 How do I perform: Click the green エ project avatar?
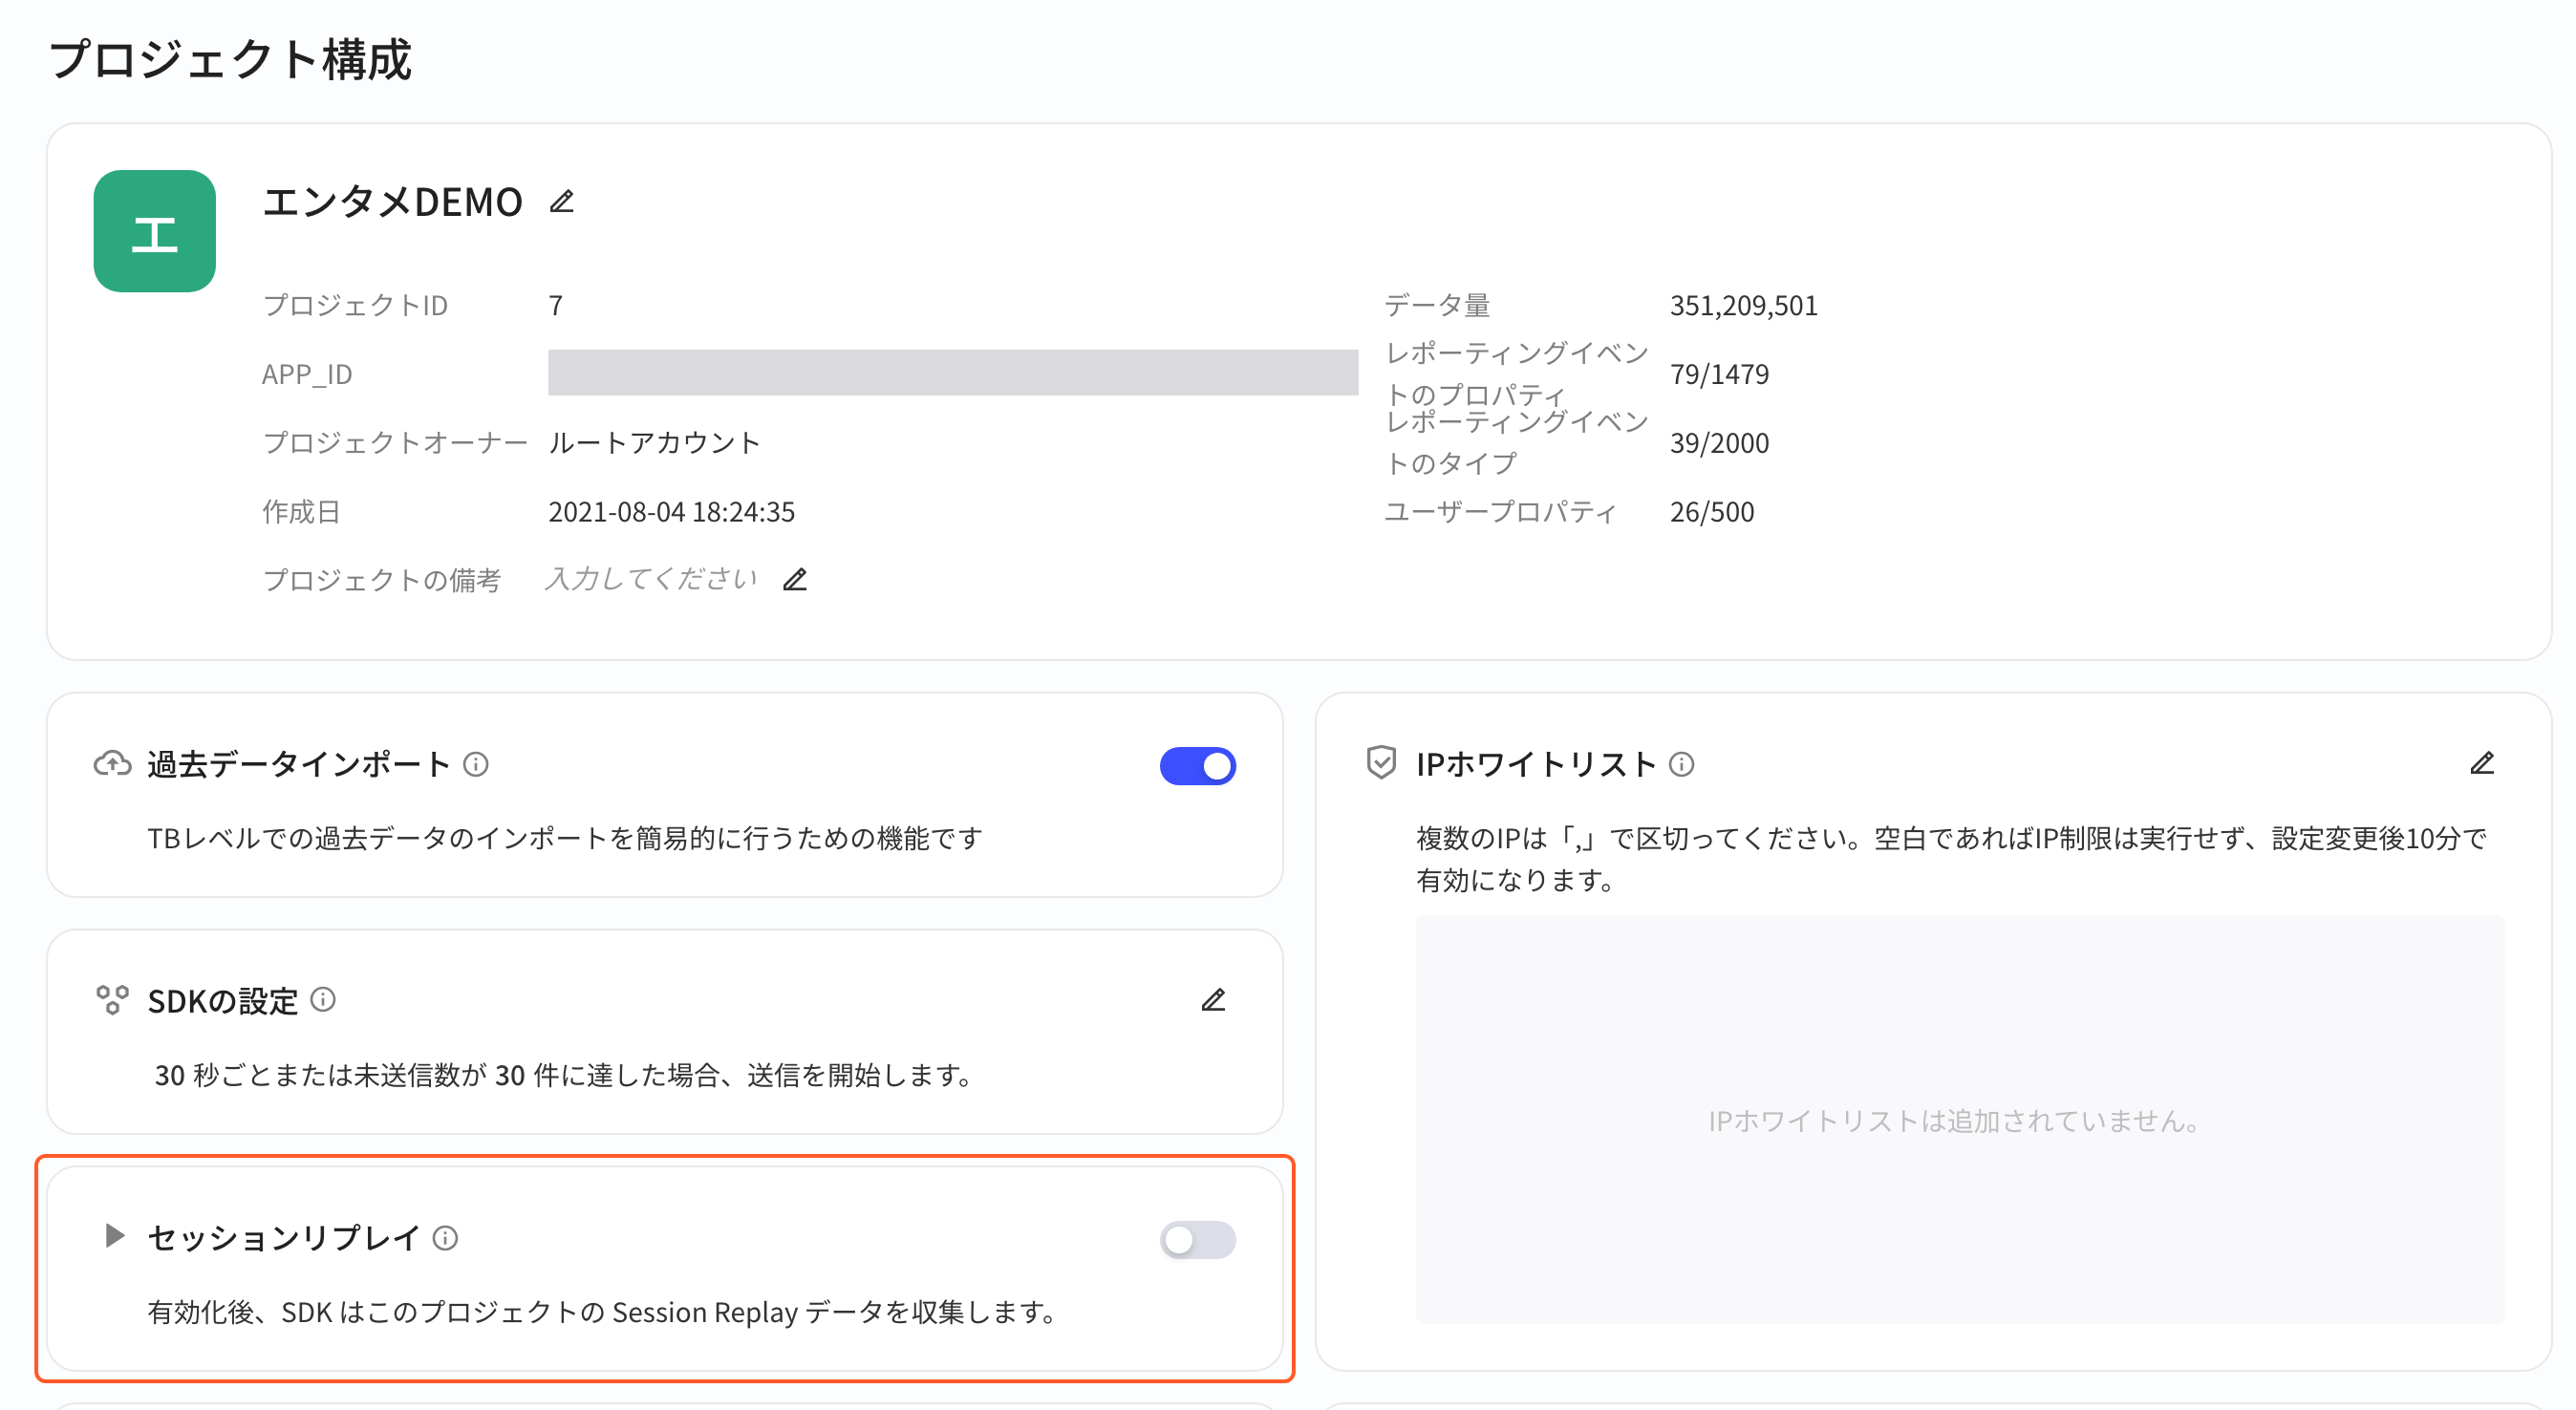(x=155, y=231)
